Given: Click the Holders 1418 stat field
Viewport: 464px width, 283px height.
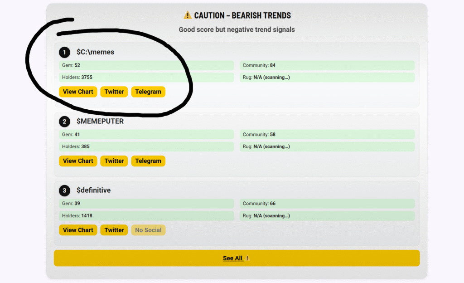Looking at the screenshot, I should click(146, 216).
